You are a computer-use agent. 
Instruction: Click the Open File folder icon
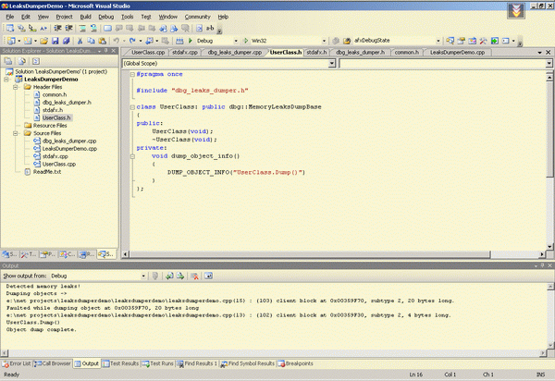click(x=43, y=41)
